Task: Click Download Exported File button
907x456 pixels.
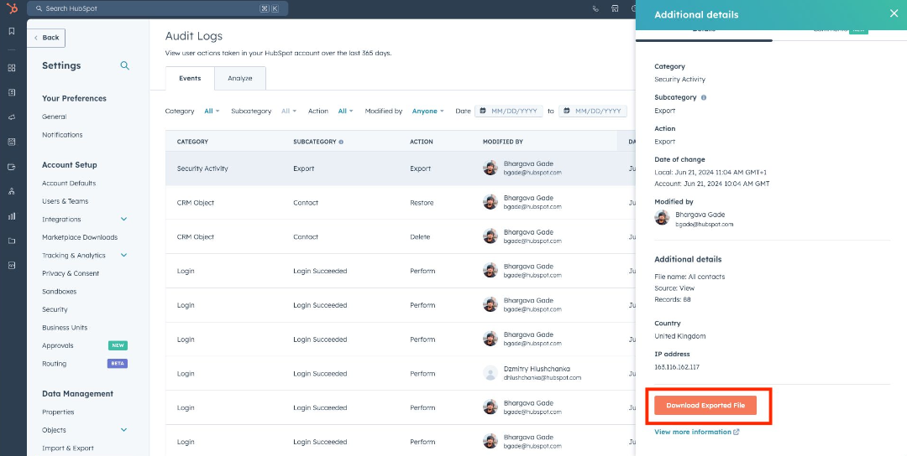Action: (705, 406)
